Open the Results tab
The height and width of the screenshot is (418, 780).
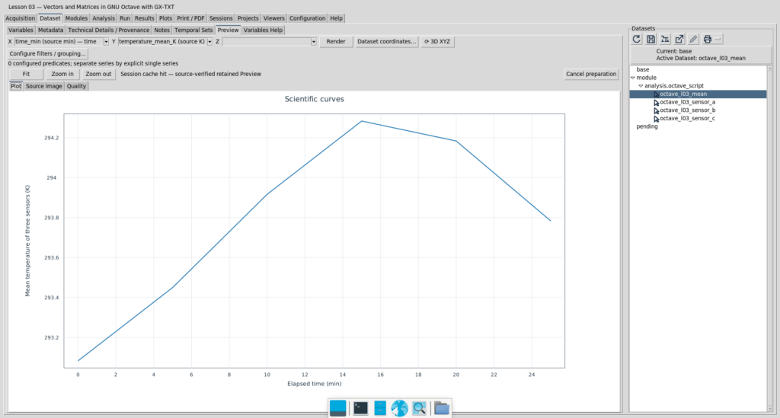point(144,18)
